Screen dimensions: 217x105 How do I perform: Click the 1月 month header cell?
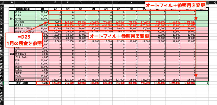[x=42, y=9]
